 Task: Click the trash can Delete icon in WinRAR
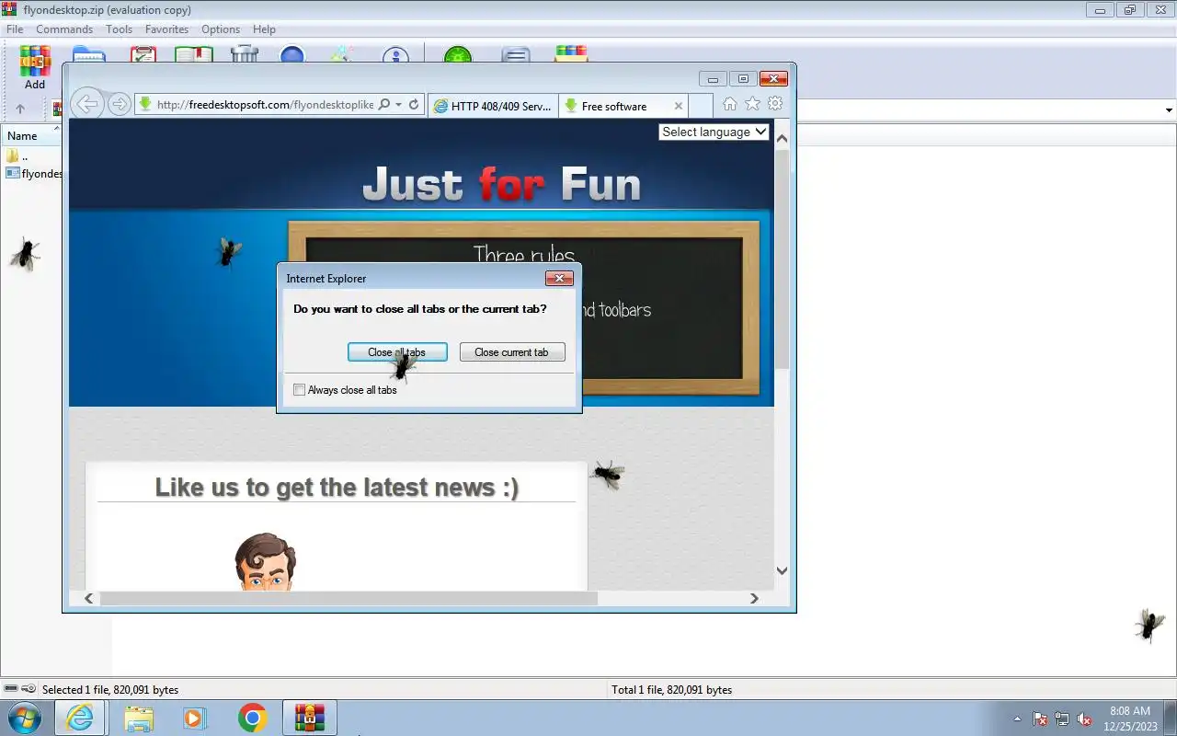tap(245, 54)
